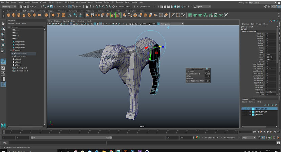
Task: Select pPlane4 in the Outliner
Action: (18, 65)
